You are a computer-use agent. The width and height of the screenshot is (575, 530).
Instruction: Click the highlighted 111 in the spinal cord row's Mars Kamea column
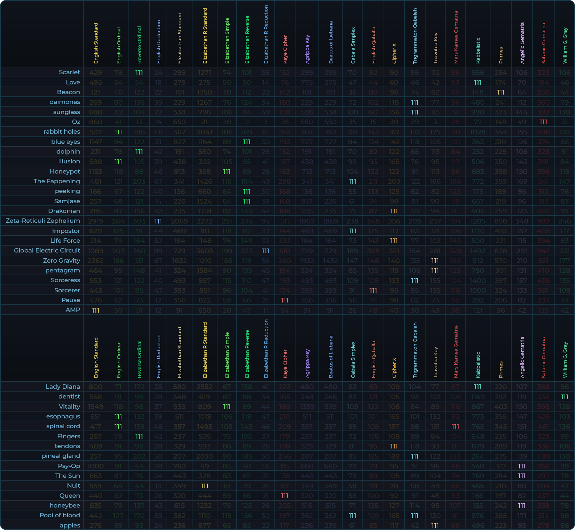click(455, 426)
